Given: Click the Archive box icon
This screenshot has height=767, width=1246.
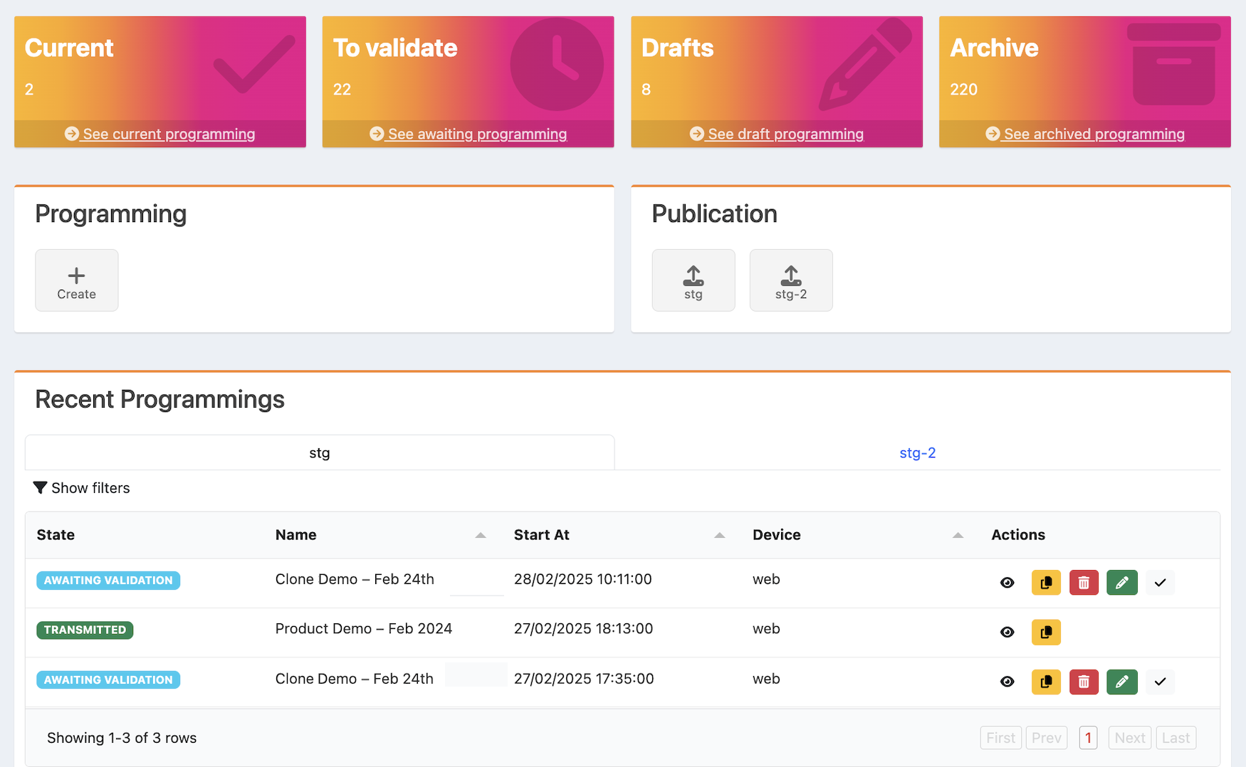Looking at the screenshot, I should click(x=1173, y=64).
